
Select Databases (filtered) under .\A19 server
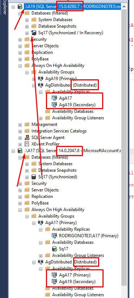click(50, 13)
